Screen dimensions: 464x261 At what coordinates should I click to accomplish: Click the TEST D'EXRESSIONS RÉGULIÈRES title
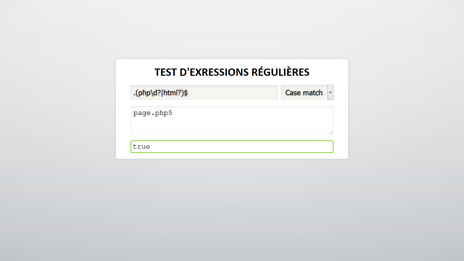[232, 72]
